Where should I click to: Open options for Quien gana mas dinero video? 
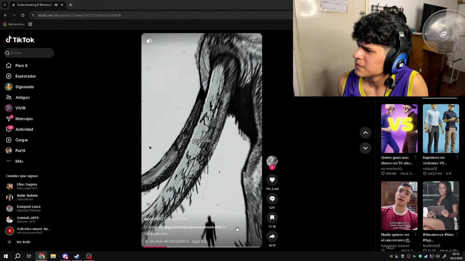416,157
